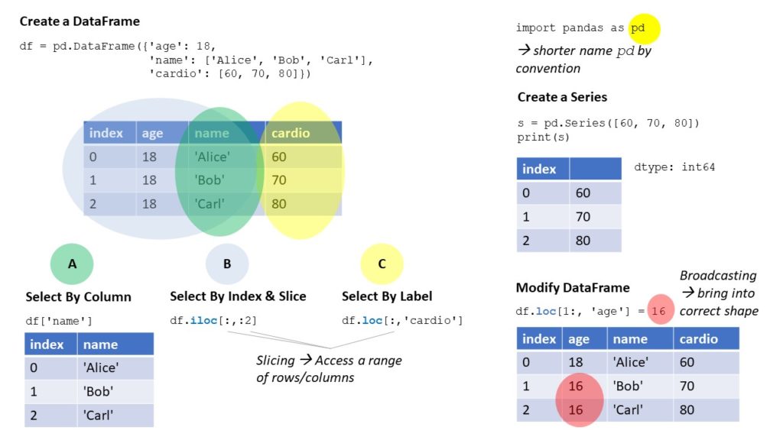Click the blue-gray circle labeled B
This screenshot has height=440, width=783.
[x=227, y=264]
